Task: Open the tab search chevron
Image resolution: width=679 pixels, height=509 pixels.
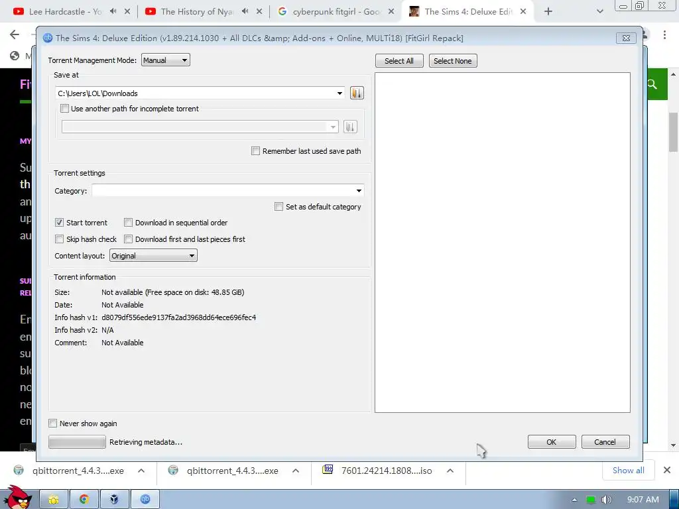Action: click(x=599, y=12)
